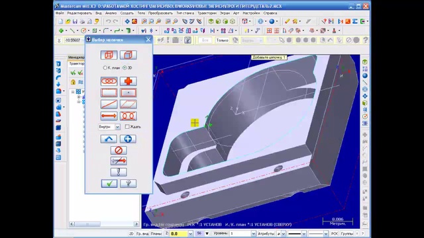Open the Файл menu

(60, 13)
